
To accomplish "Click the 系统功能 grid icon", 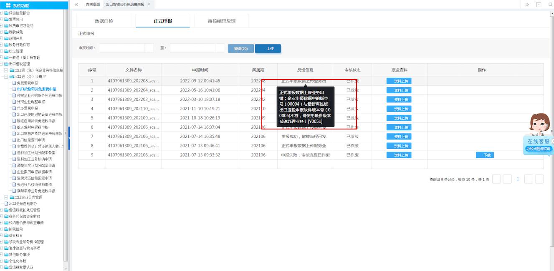I will (8, 5).
